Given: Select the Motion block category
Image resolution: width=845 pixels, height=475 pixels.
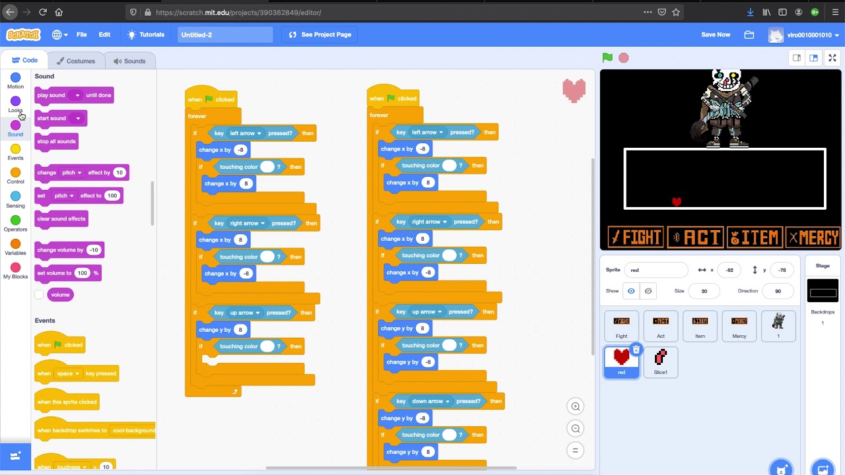Looking at the screenshot, I should (15, 81).
